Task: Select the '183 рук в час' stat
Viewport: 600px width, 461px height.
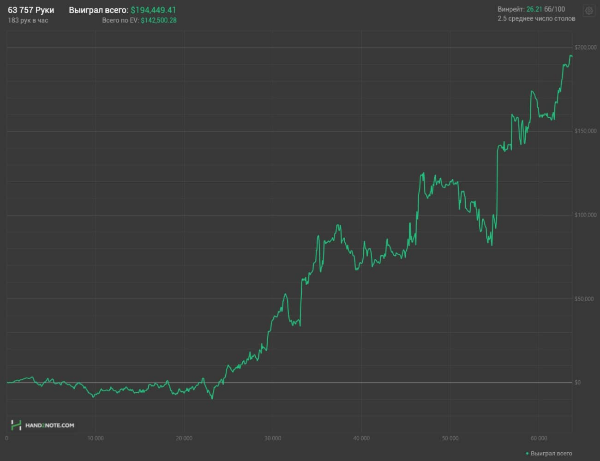Action: click(x=28, y=20)
